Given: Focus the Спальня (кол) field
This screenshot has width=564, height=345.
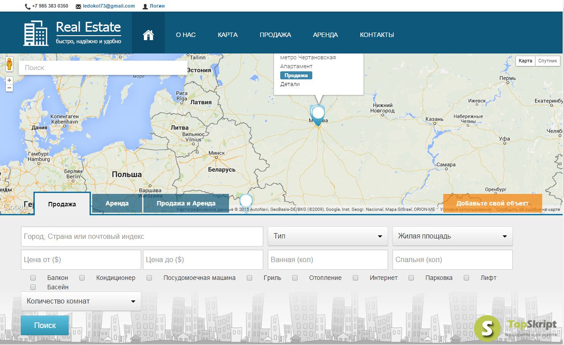Looking at the screenshot, I should pos(453,259).
